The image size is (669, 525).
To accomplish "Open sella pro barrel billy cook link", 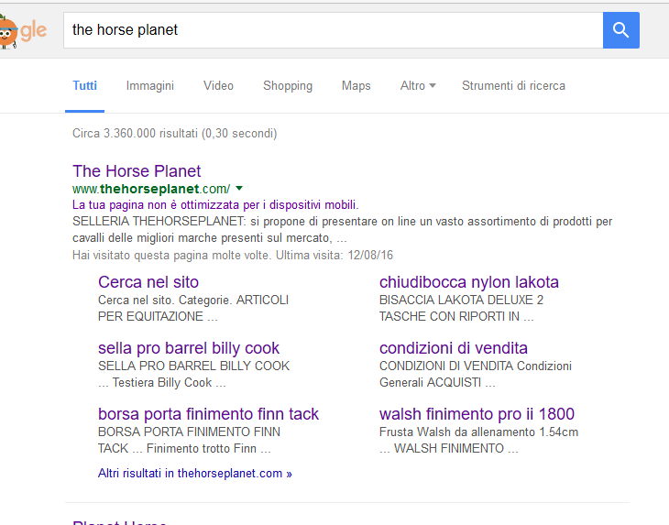I will [189, 348].
